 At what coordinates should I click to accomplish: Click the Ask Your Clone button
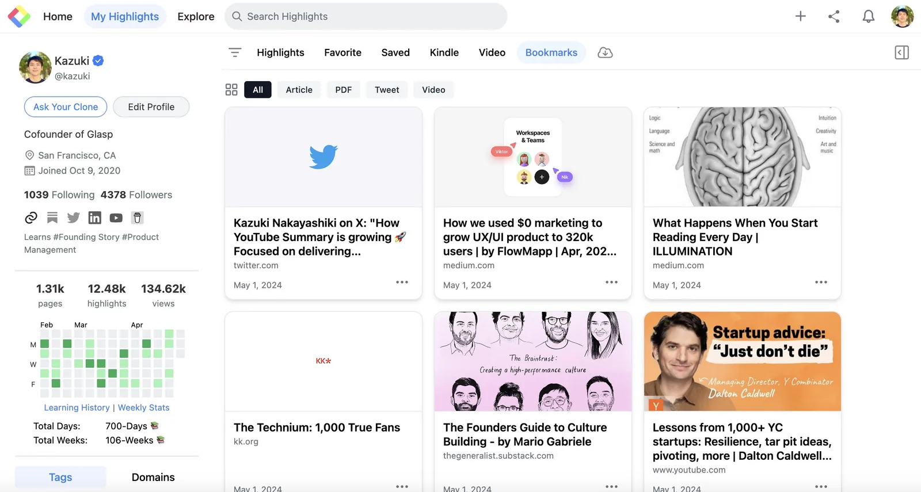point(66,107)
